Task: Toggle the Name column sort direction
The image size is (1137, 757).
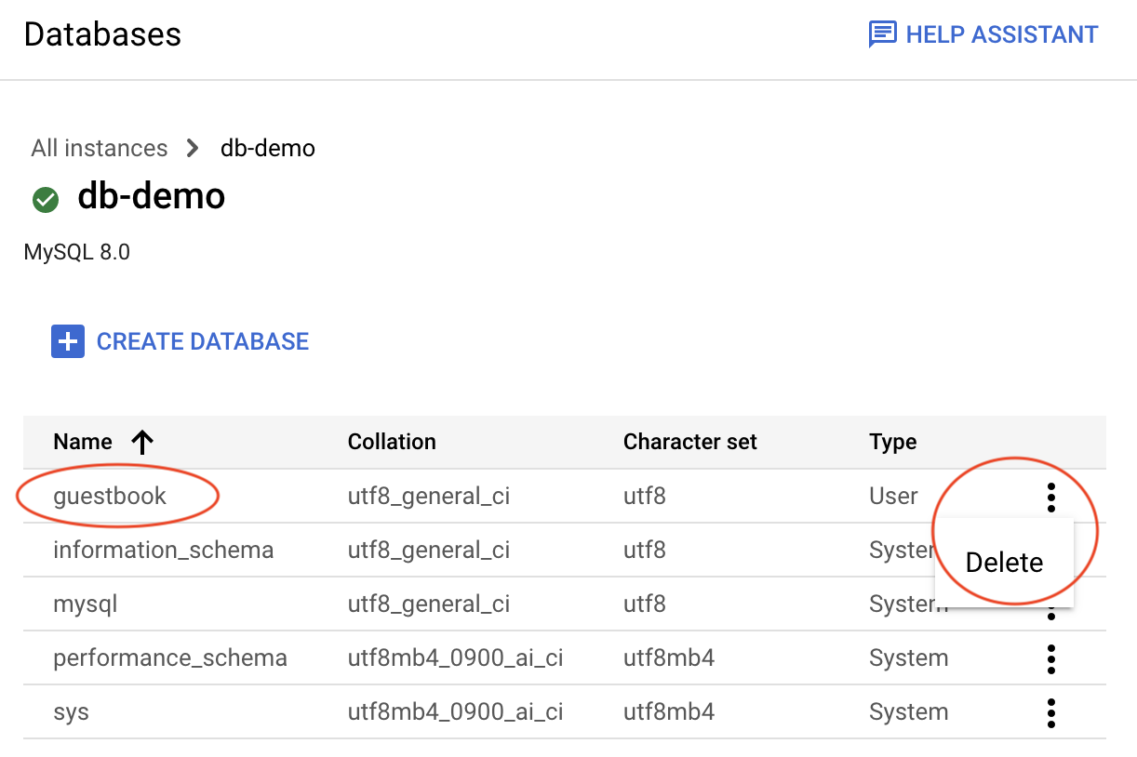Action: click(142, 442)
